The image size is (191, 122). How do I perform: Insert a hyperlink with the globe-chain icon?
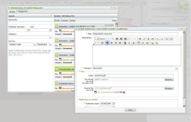(x=125, y=43)
